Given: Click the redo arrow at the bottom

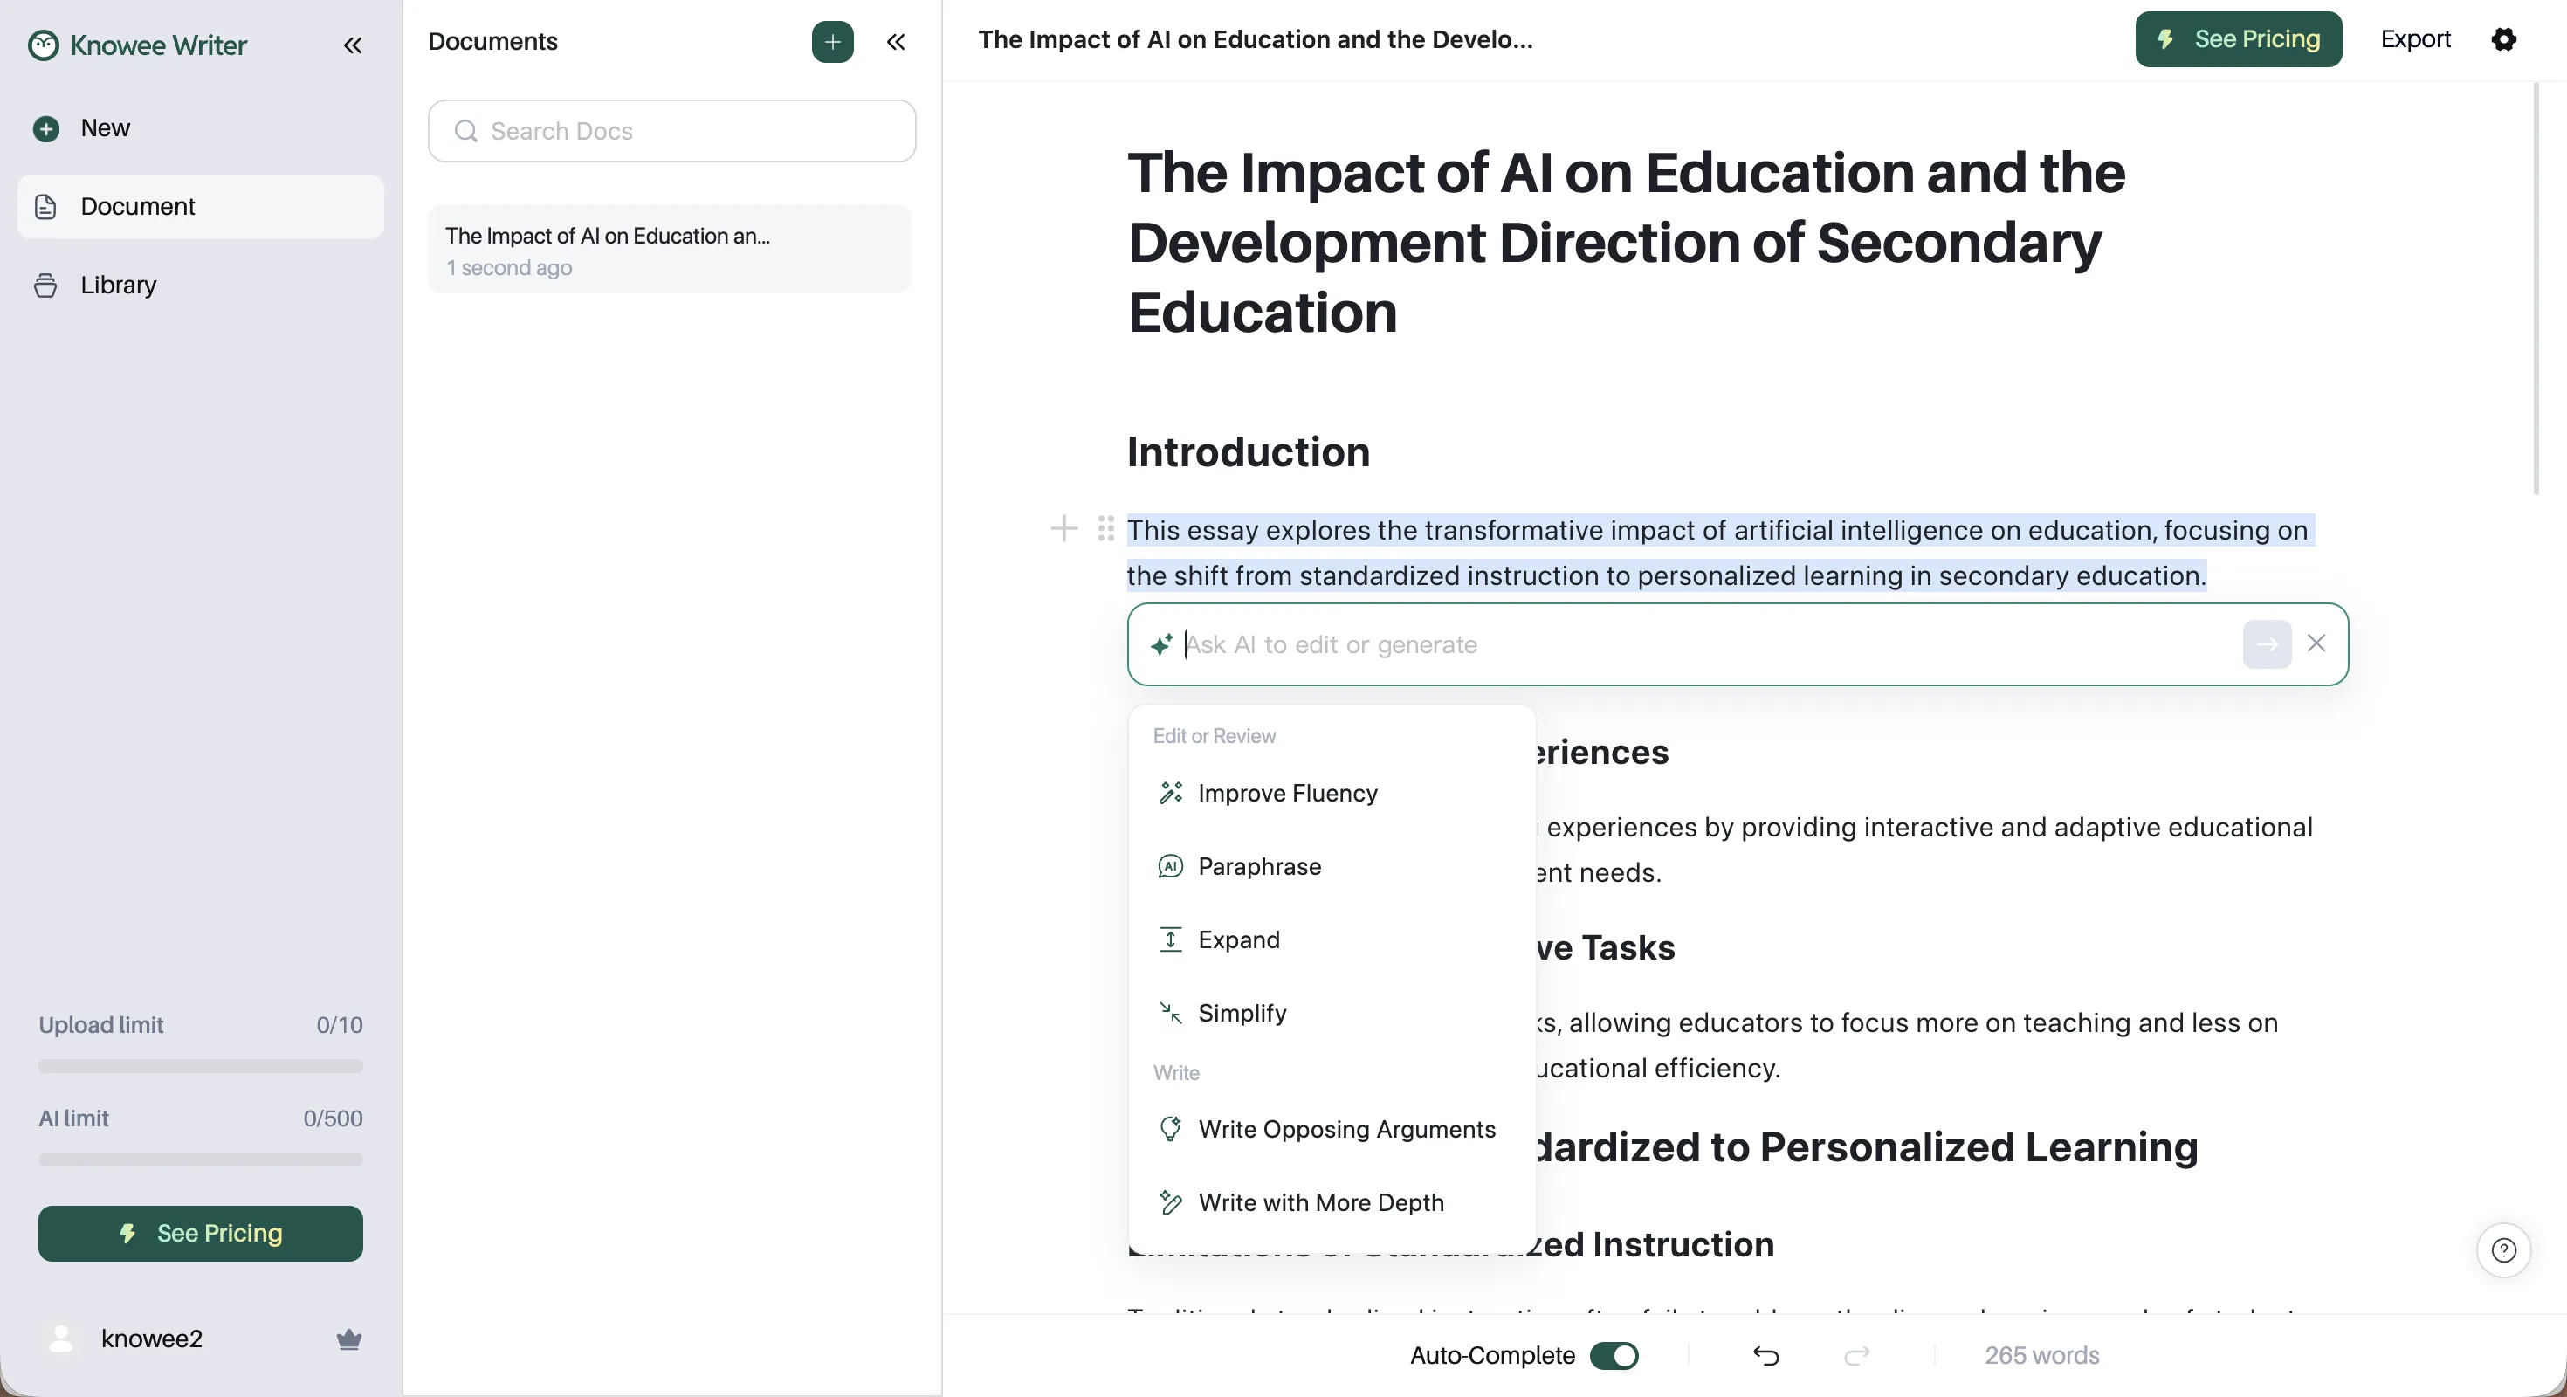Looking at the screenshot, I should coord(1856,1356).
